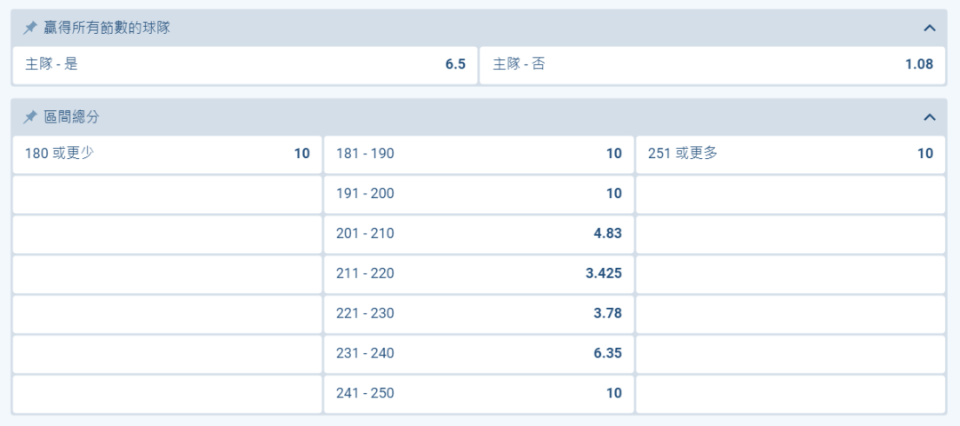Collapse the 贏得所有節數的球隊 section
Viewport: 960px width, 426px height.
(930, 28)
